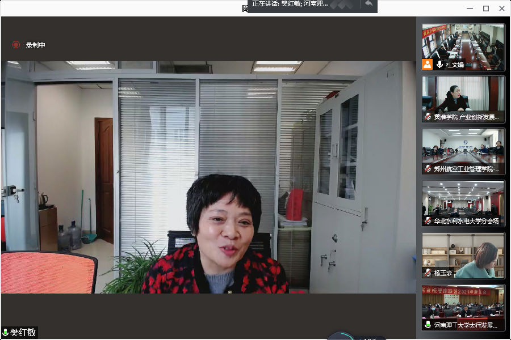Image resolution: width=511 pixels, height=340 pixels.
Task: Click the 录制中 recording status label
Action: (x=35, y=45)
